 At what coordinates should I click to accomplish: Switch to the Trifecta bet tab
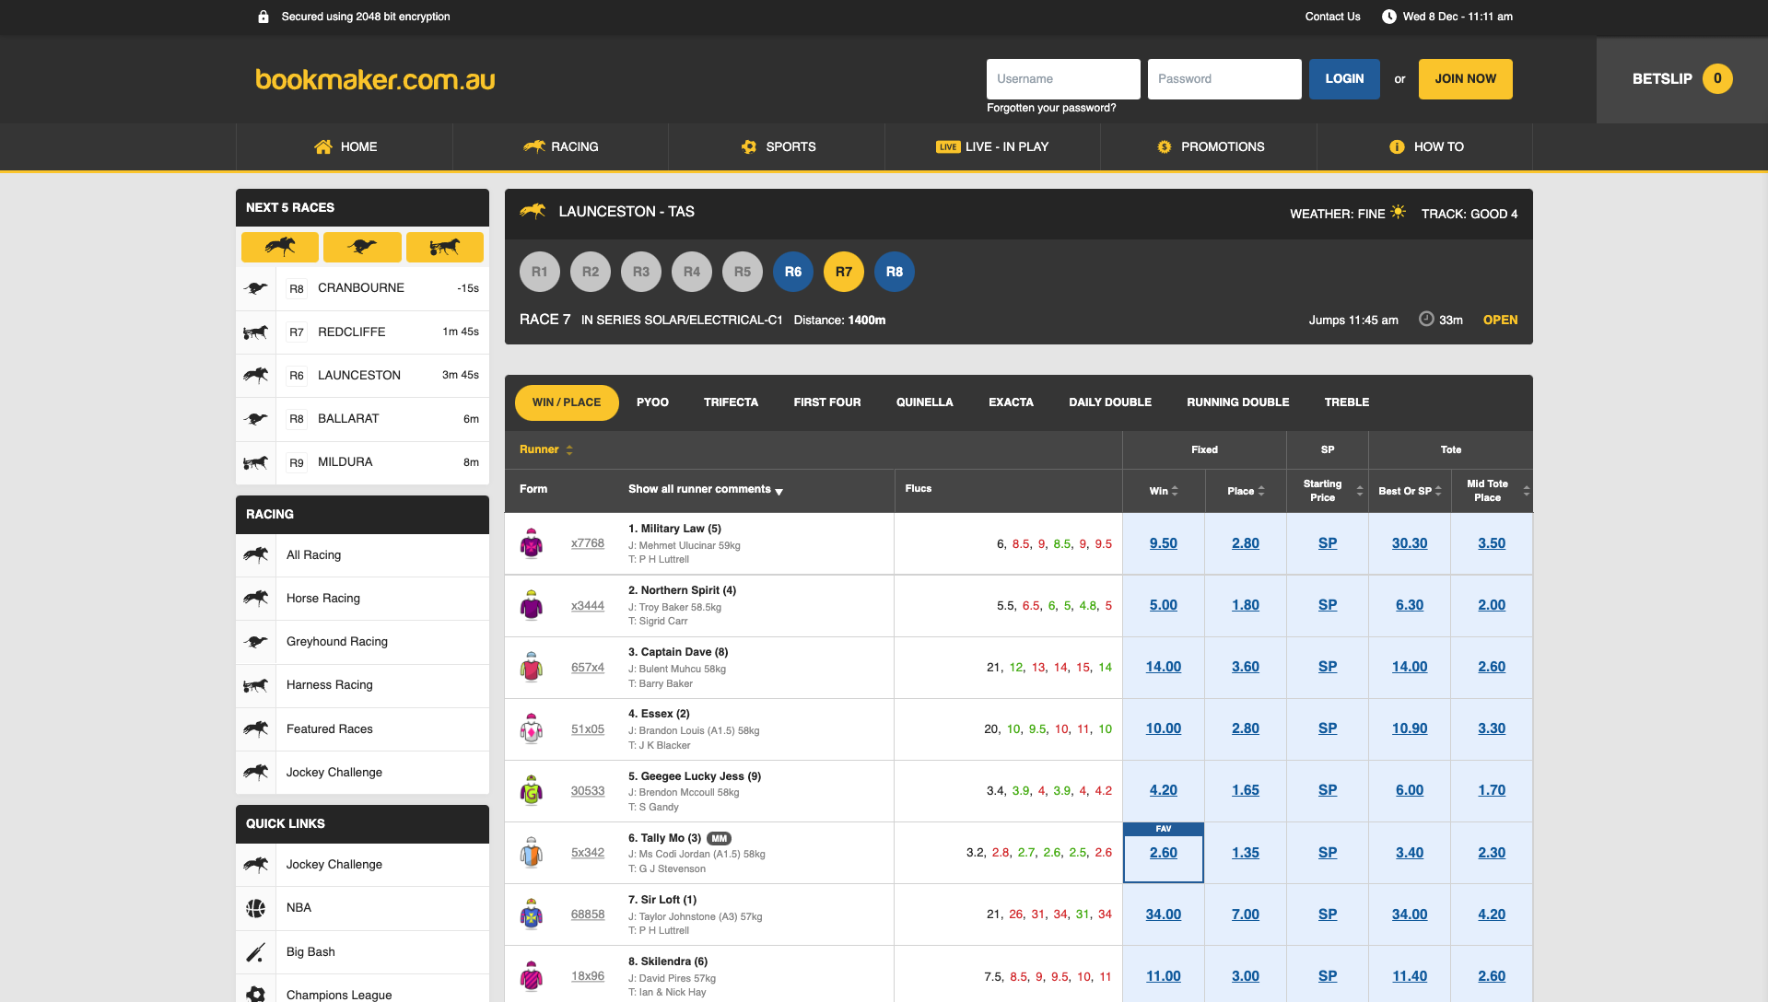point(731,402)
